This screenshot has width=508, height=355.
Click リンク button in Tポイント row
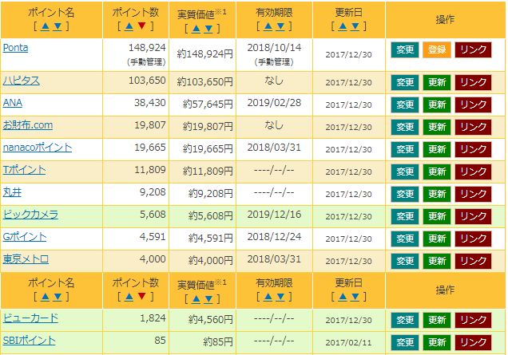click(473, 172)
